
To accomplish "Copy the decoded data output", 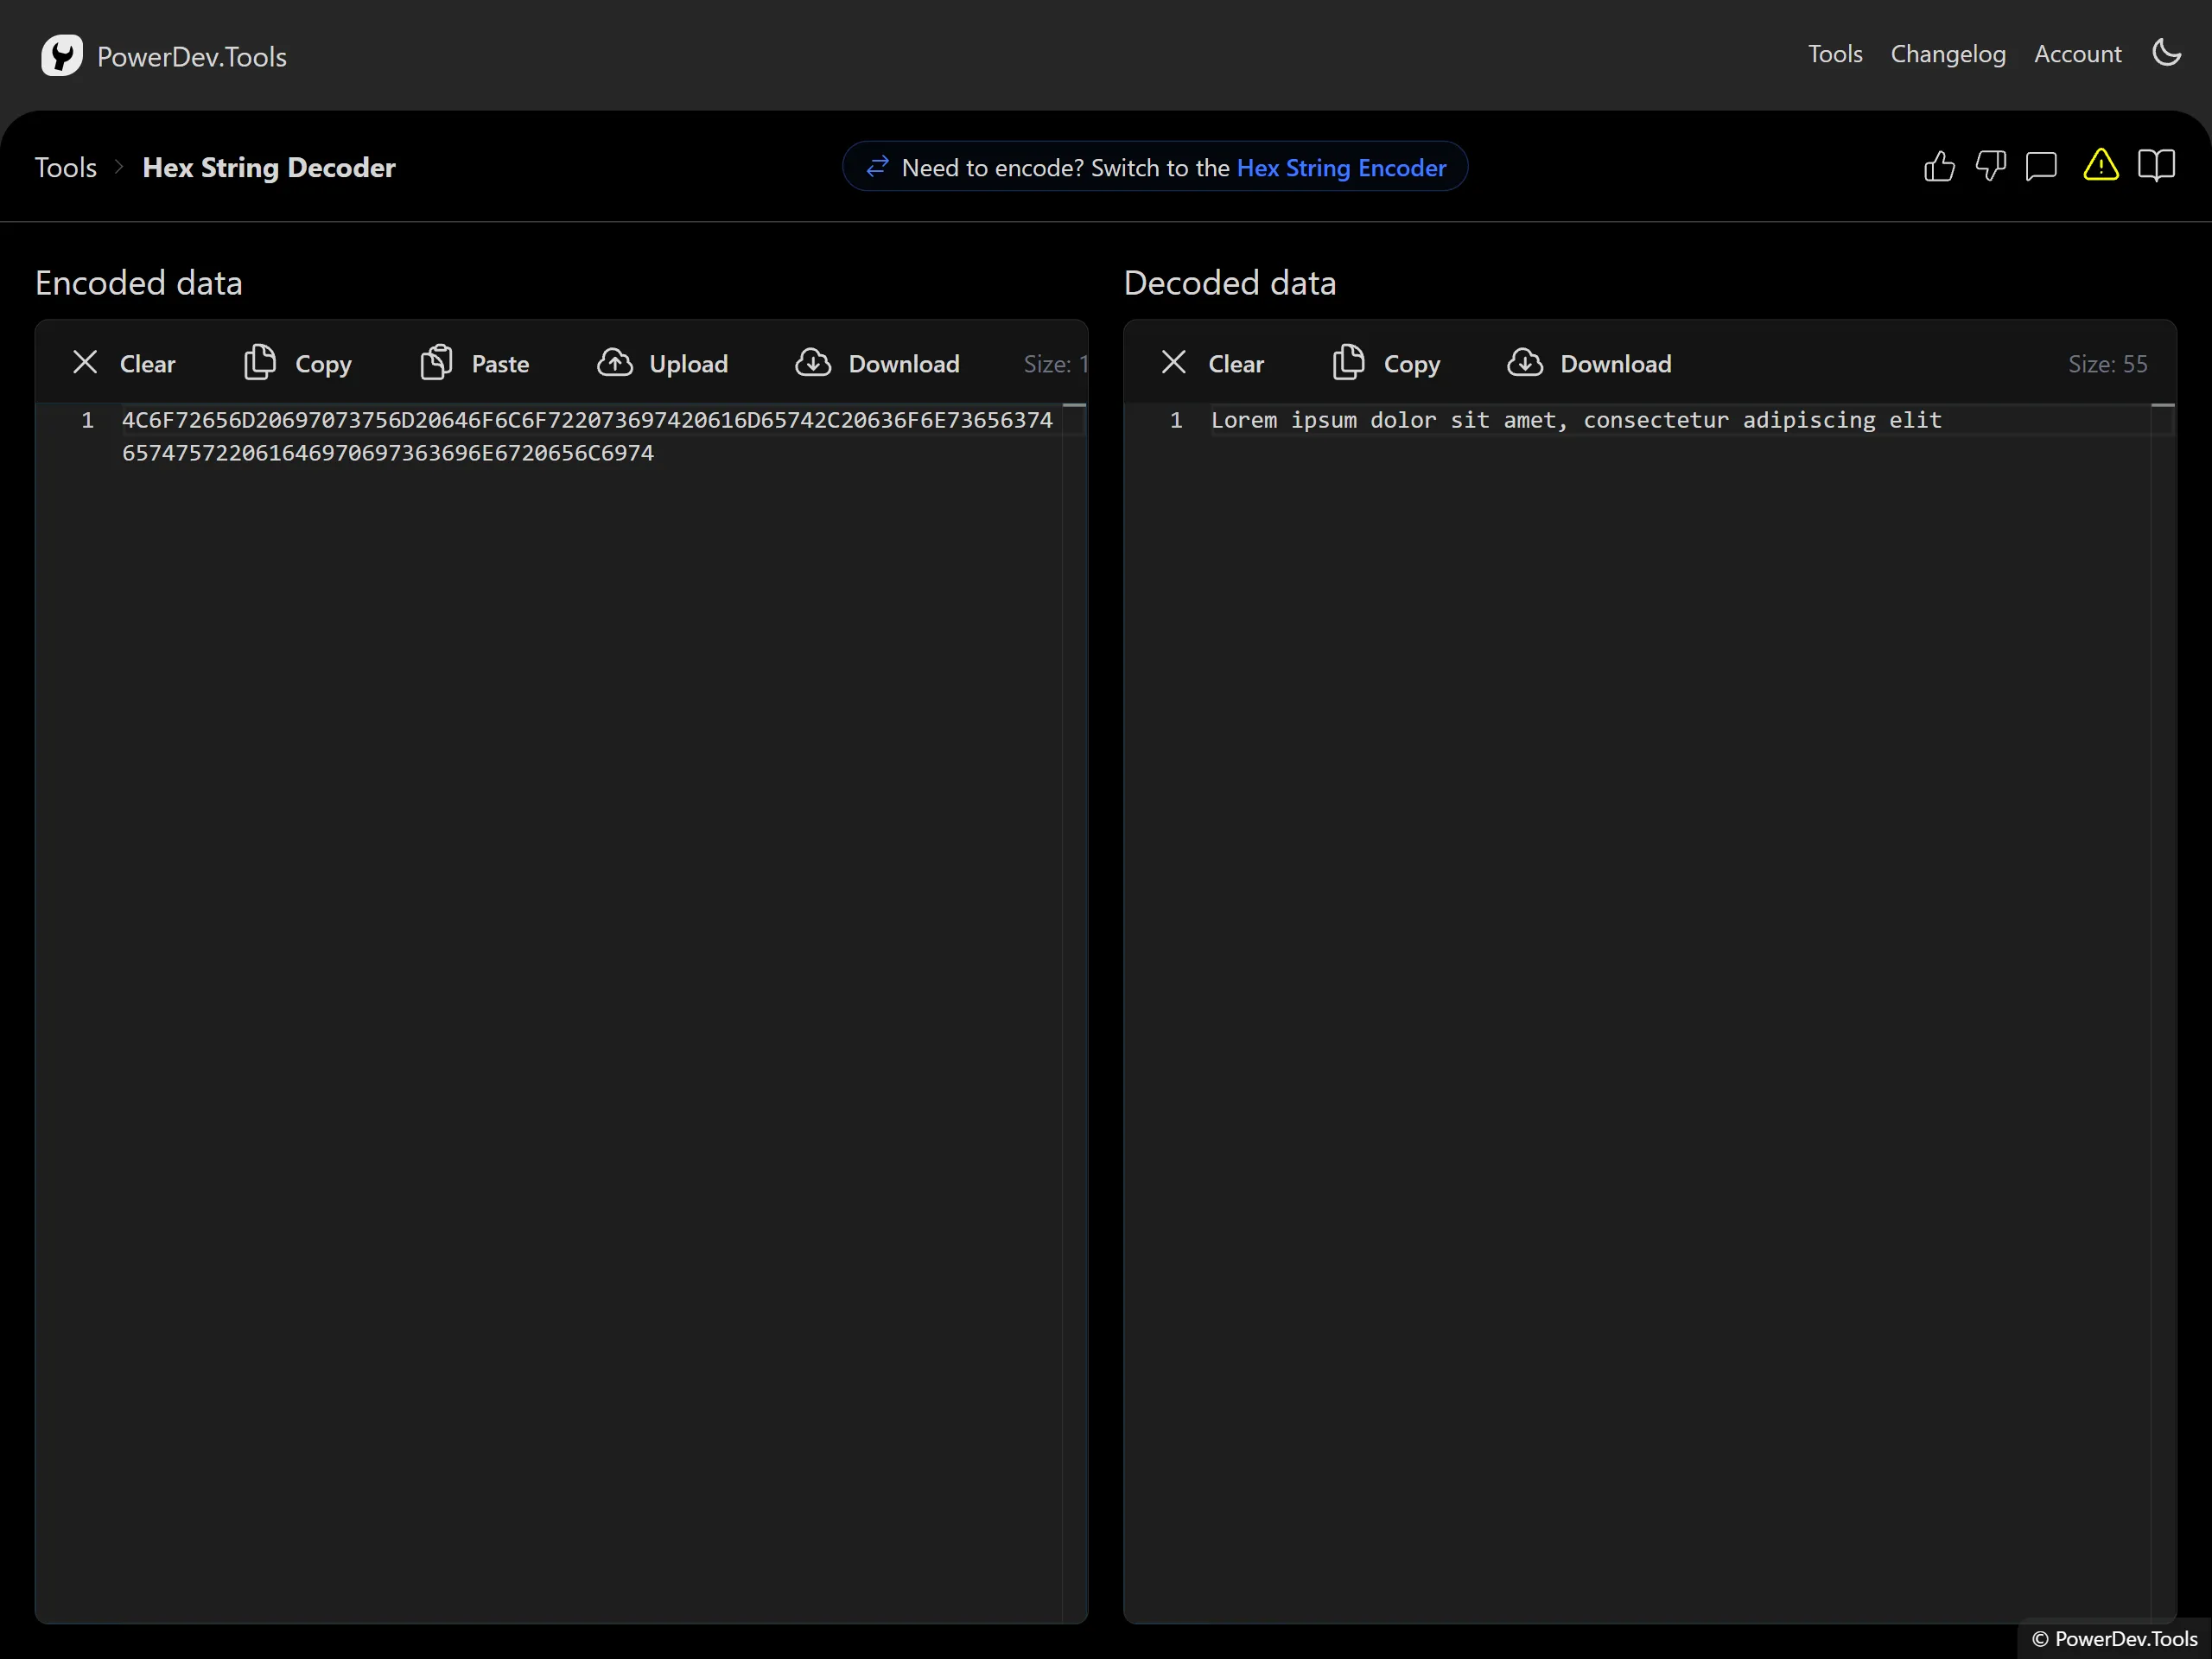I will pos(1386,363).
